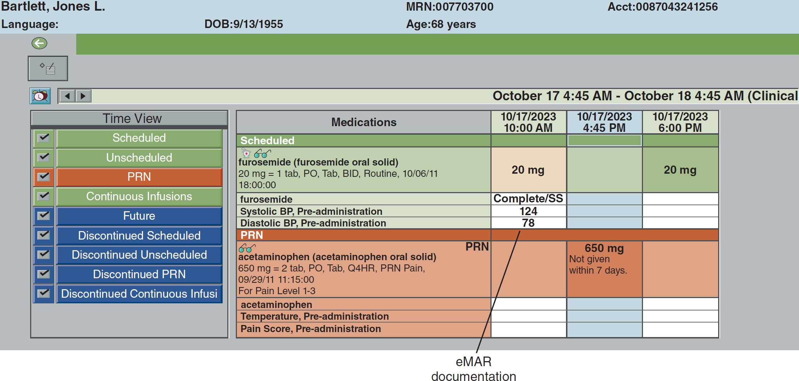Advance to next time range arrow
The image size is (799, 381).
coord(83,96)
